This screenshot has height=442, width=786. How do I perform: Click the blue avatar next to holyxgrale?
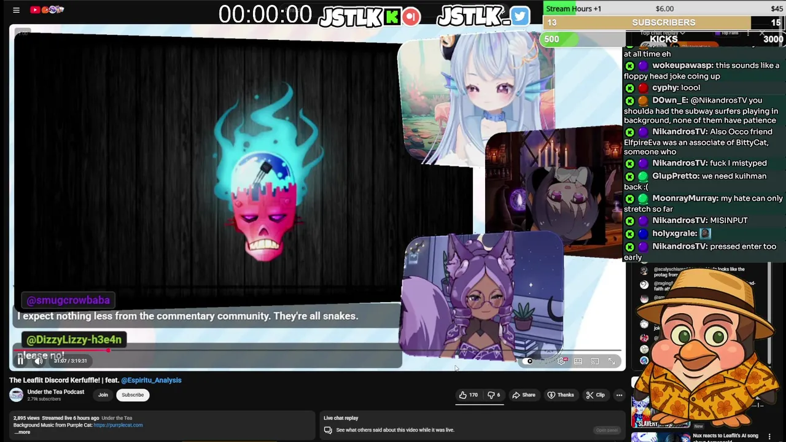coord(643,234)
